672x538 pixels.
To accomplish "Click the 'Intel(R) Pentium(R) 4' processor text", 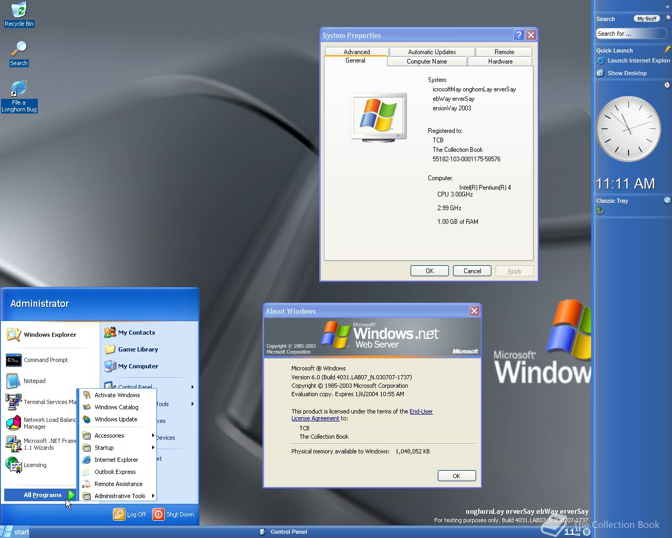I will click(x=485, y=188).
